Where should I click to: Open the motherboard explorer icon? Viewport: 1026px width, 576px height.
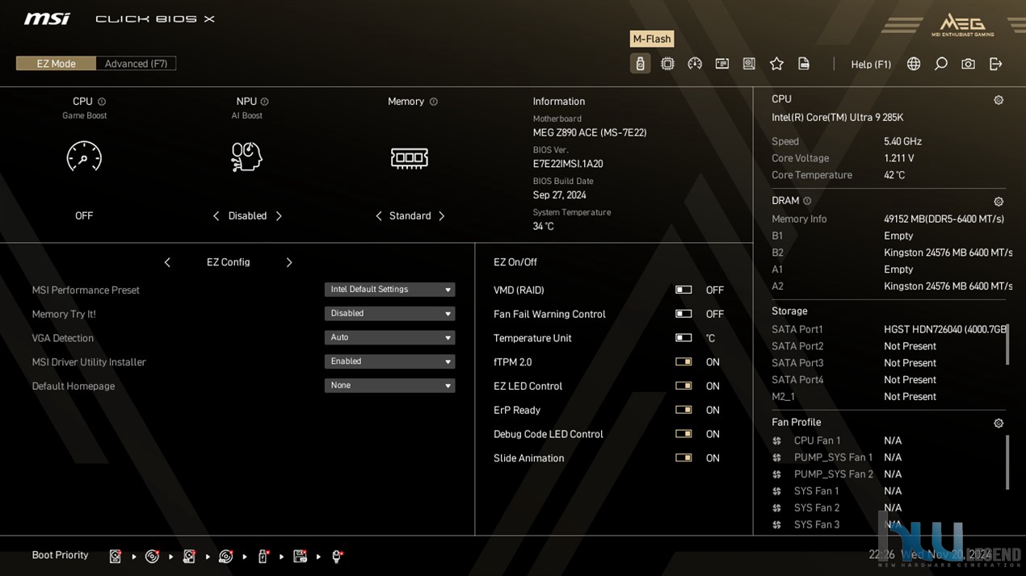pyautogui.click(x=749, y=64)
